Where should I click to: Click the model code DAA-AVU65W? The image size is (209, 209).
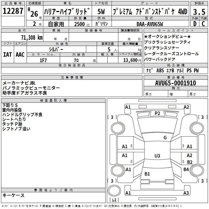(x=150, y=24)
